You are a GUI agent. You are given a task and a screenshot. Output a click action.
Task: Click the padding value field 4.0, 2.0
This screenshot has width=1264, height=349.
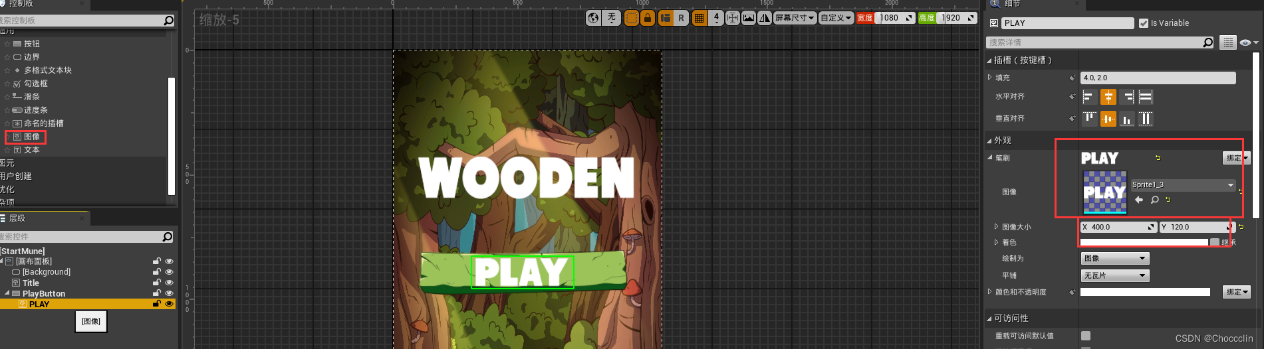1158,78
